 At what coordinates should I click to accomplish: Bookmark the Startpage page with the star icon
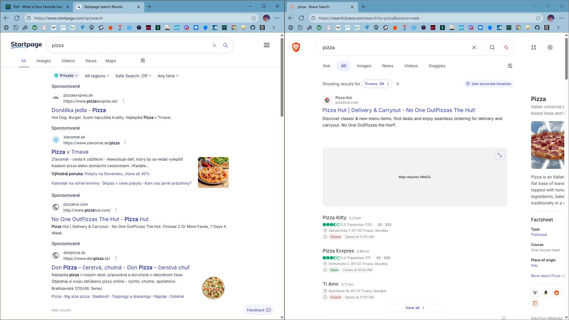point(254,18)
